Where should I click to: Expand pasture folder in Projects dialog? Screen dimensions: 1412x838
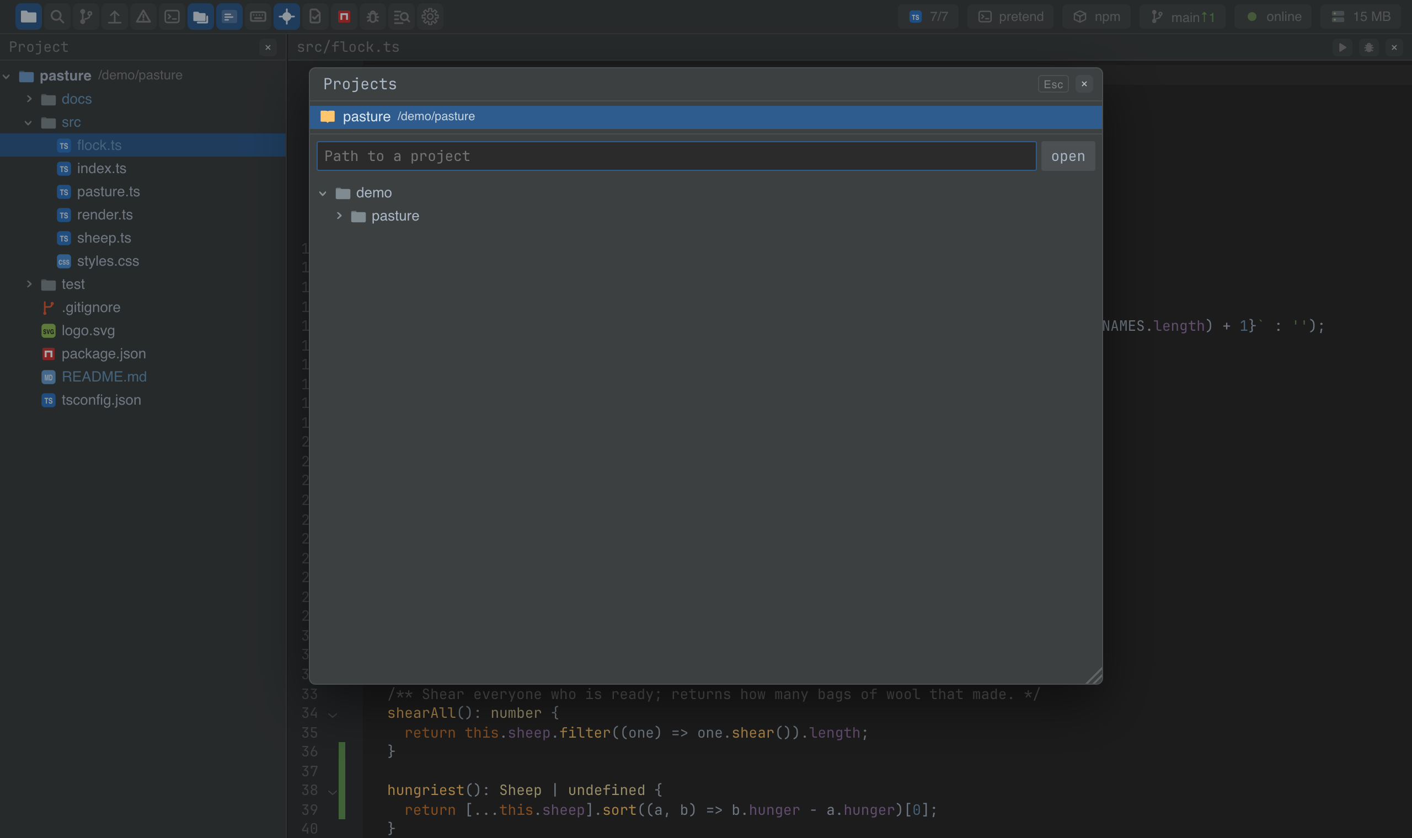click(339, 216)
